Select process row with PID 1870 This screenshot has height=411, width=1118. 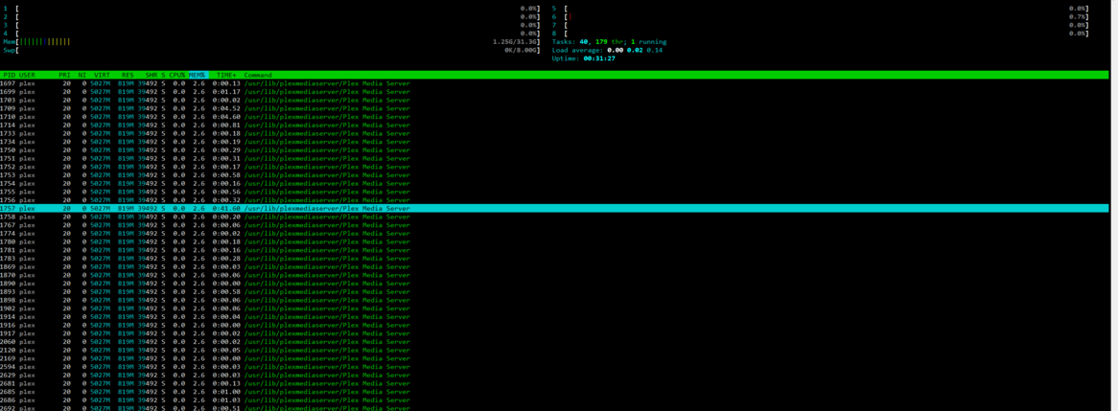click(555, 275)
